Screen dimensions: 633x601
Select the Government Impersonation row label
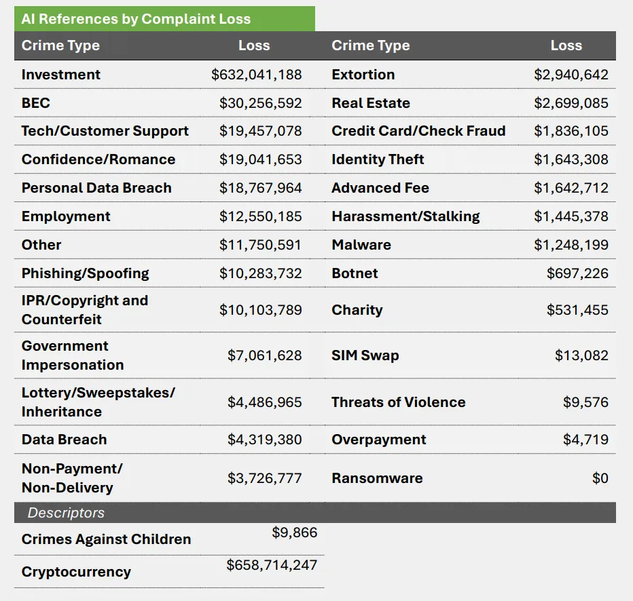(x=73, y=355)
